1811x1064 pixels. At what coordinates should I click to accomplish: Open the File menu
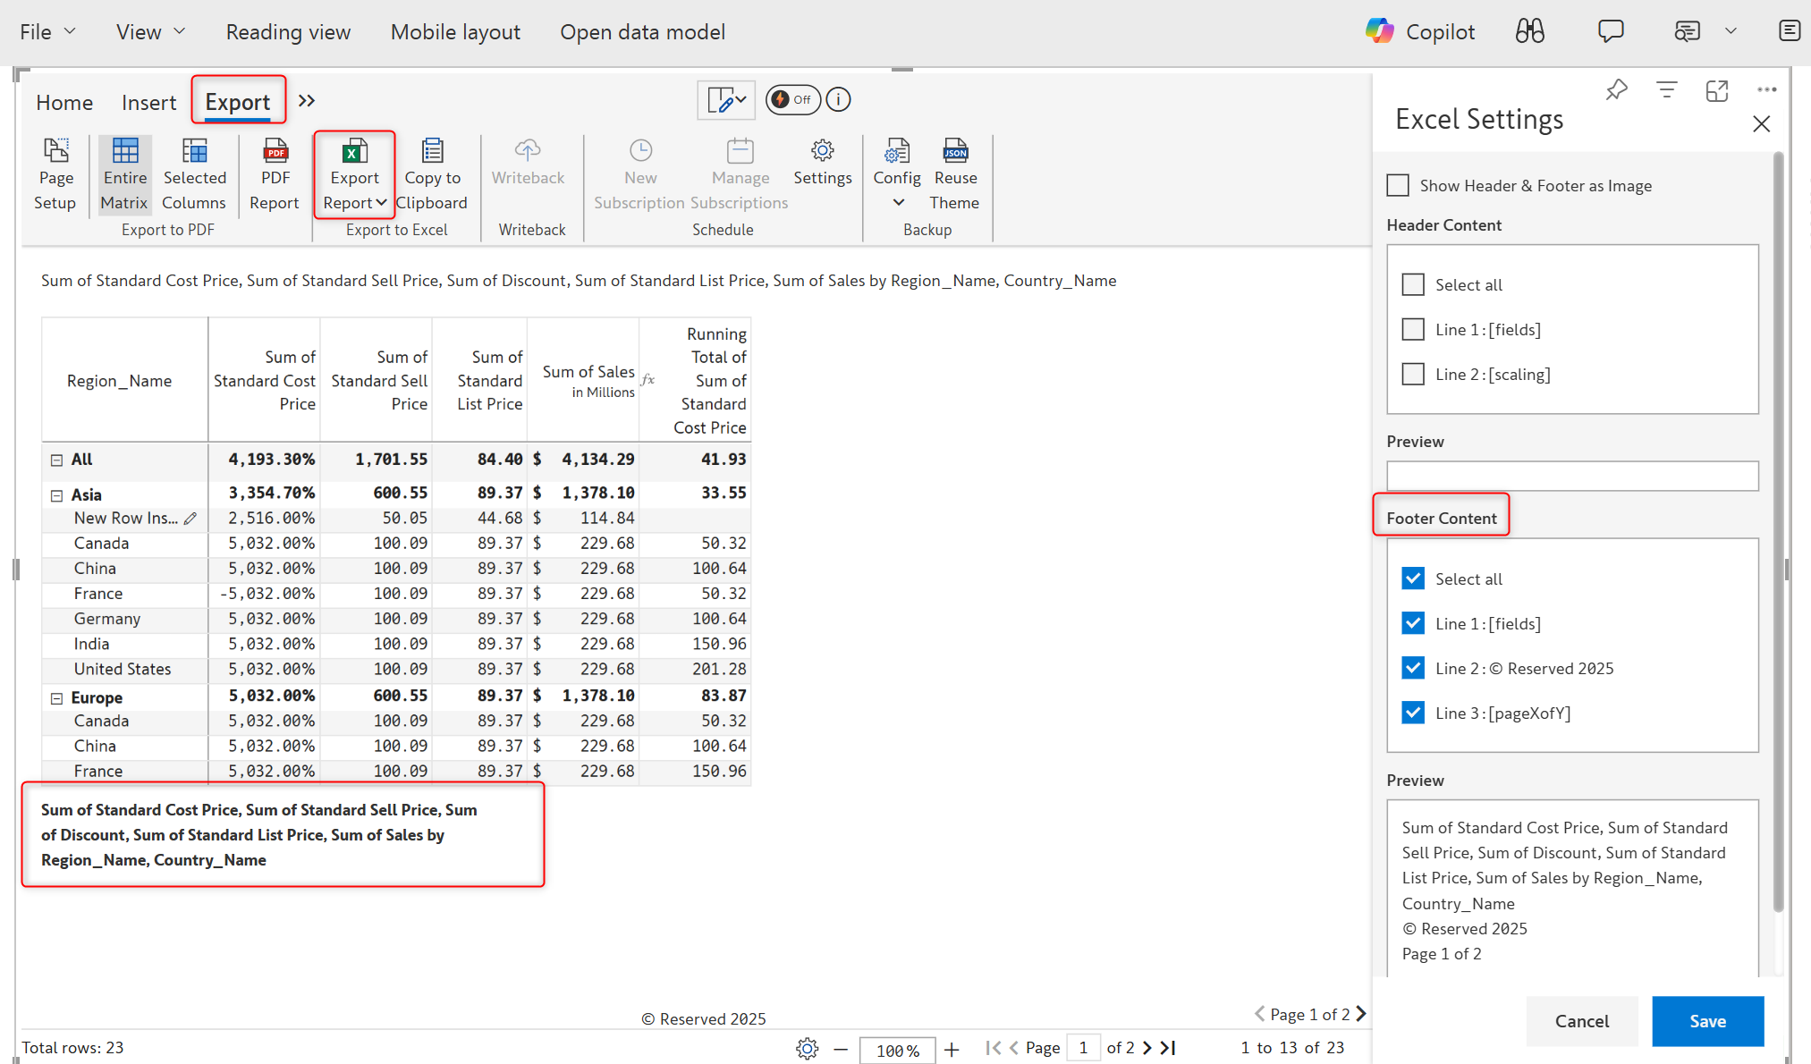coord(47,32)
